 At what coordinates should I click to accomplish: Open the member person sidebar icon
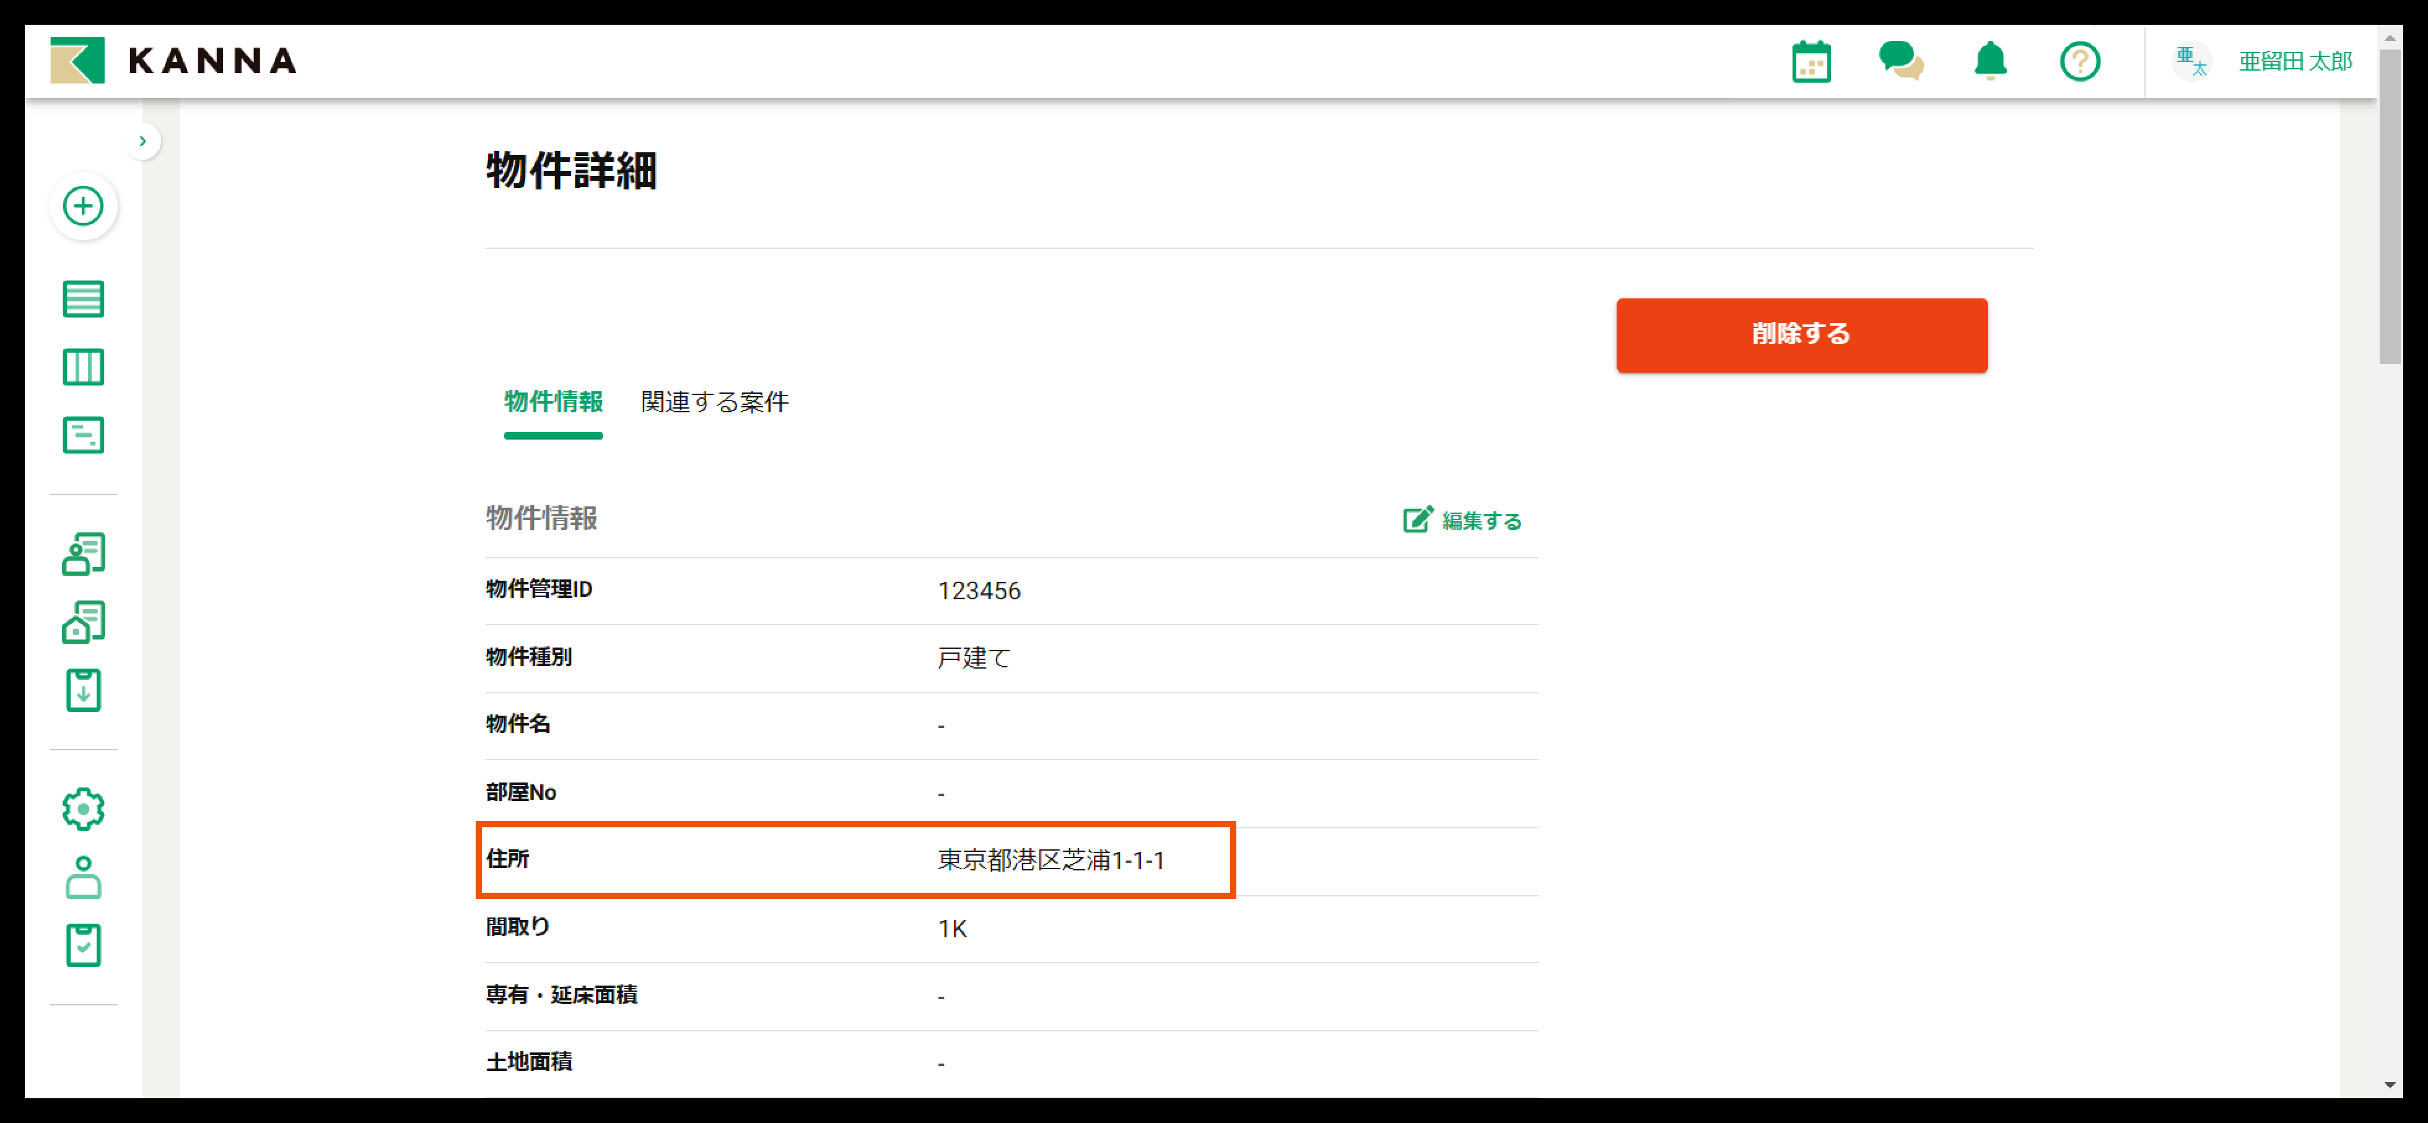83,877
